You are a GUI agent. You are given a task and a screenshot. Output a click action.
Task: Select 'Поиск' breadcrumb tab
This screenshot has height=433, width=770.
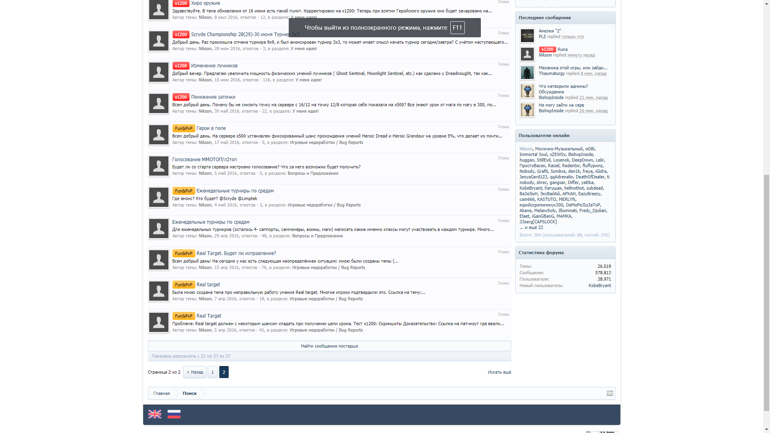(x=190, y=393)
